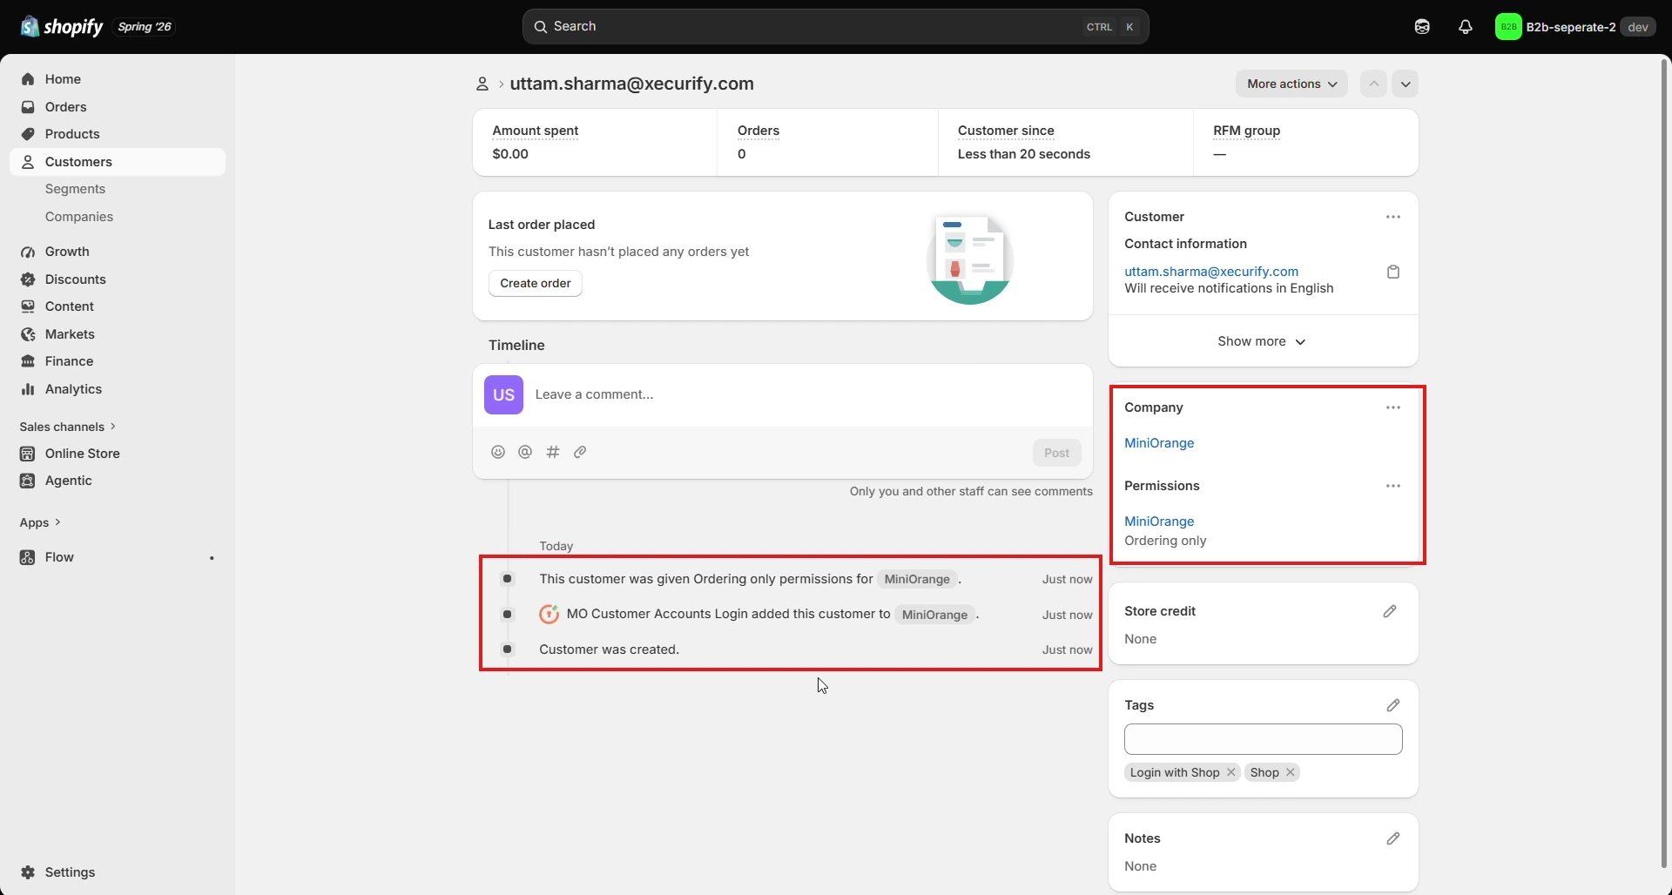Attach a file with the paperclip icon

[x=580, y=453]
